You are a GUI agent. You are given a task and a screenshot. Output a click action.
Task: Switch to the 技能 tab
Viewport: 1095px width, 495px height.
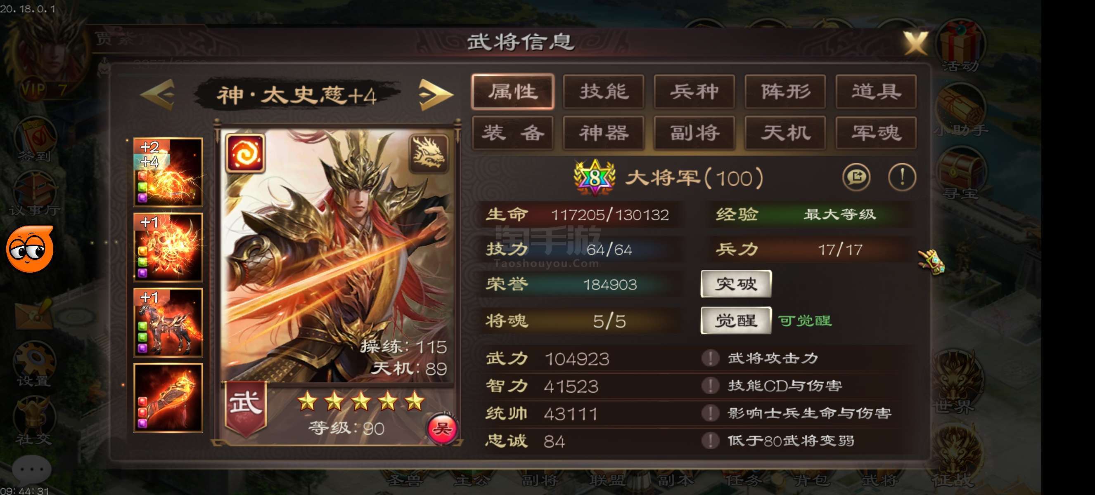click(x=604, y=92)
